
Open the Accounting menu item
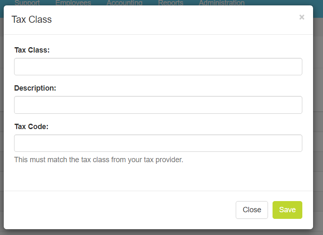[x=124, y=2]
